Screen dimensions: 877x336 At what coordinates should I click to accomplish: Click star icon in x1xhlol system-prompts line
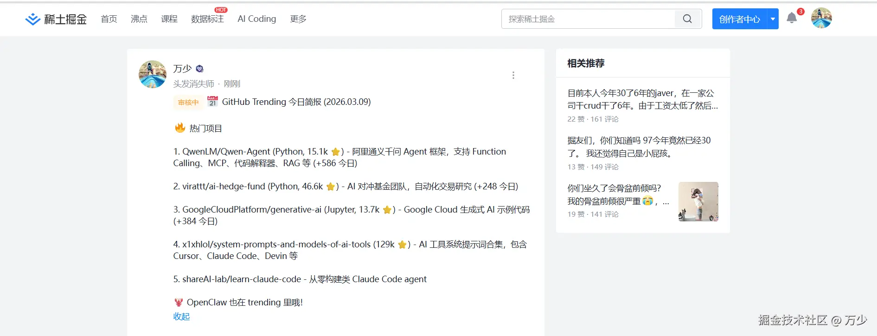pos(402,245)
